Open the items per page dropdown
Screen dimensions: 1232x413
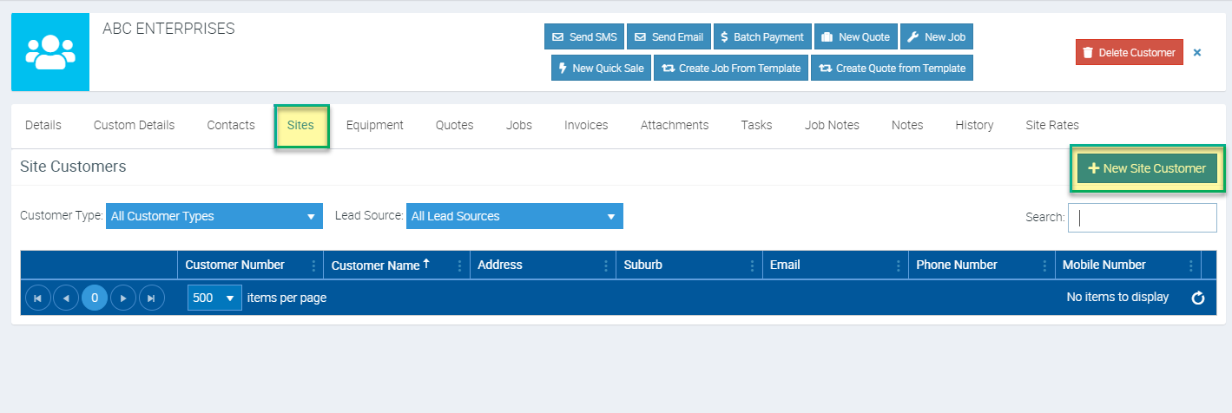(x=214, y=298)
